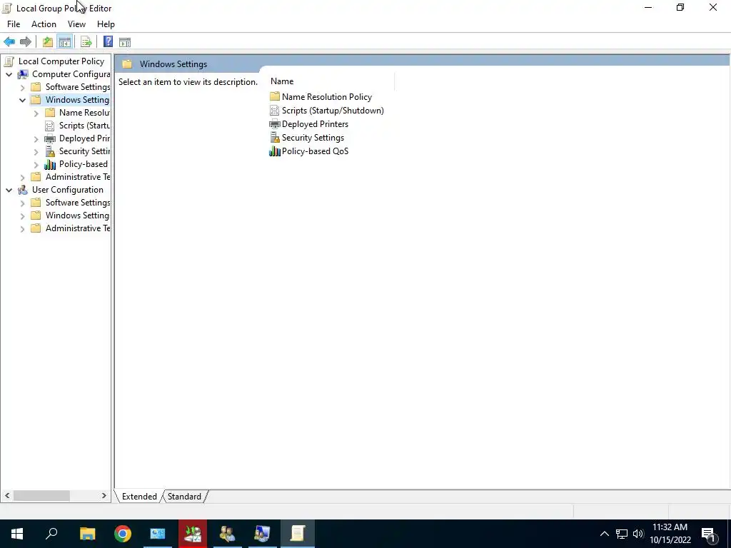
Task: Toggle Show/Hide Action Pane toolbar icon
Action: (125, 42)
